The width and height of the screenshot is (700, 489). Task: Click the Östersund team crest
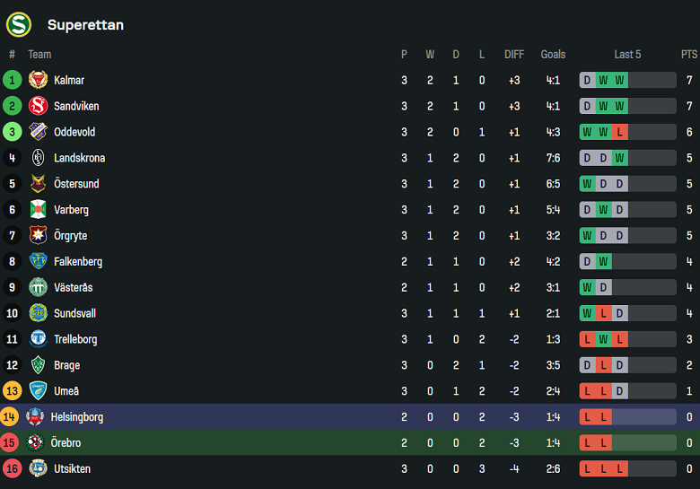pyautogui.click(x=38, y=184)
